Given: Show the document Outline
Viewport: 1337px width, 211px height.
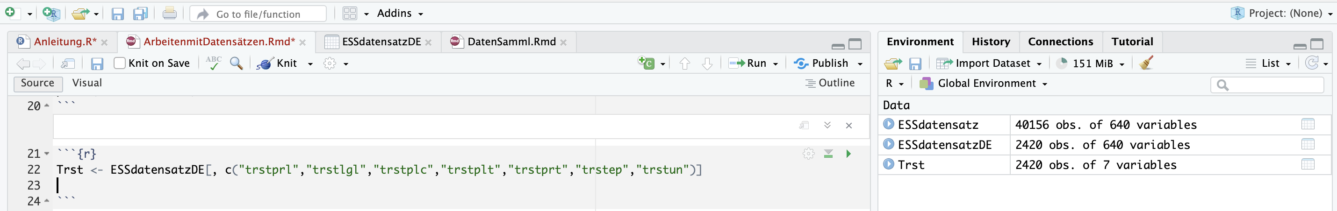Looking at the screenshot, I should [830, 83].
